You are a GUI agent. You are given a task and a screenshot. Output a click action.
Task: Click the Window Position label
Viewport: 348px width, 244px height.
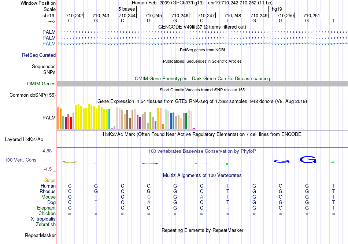click(38, 3)
